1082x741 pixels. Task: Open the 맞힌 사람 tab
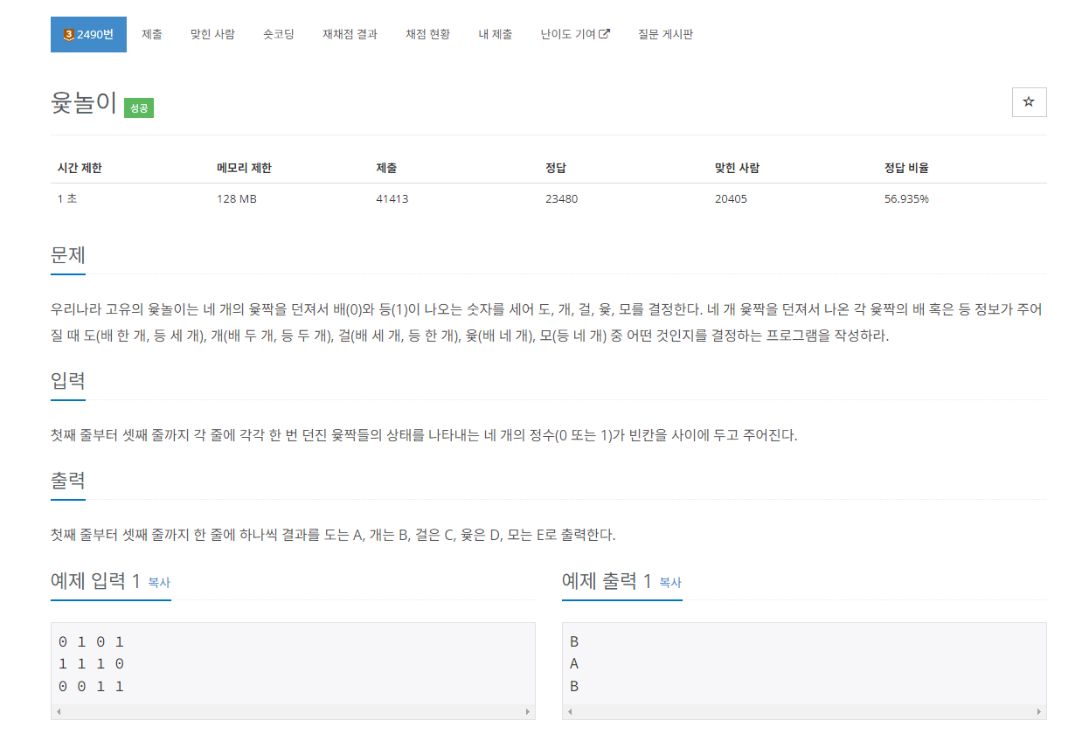[212, 35]
